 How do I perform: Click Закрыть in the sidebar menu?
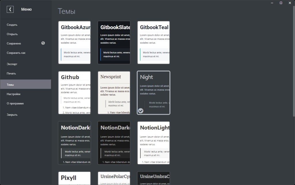[26, 115]
